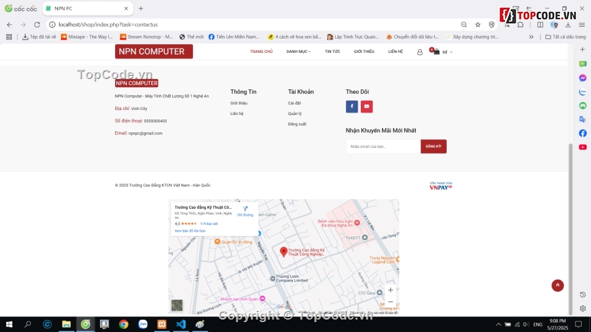591x332 pixels.
Task: Zoom out on the Google map
Action: (391, 302)
